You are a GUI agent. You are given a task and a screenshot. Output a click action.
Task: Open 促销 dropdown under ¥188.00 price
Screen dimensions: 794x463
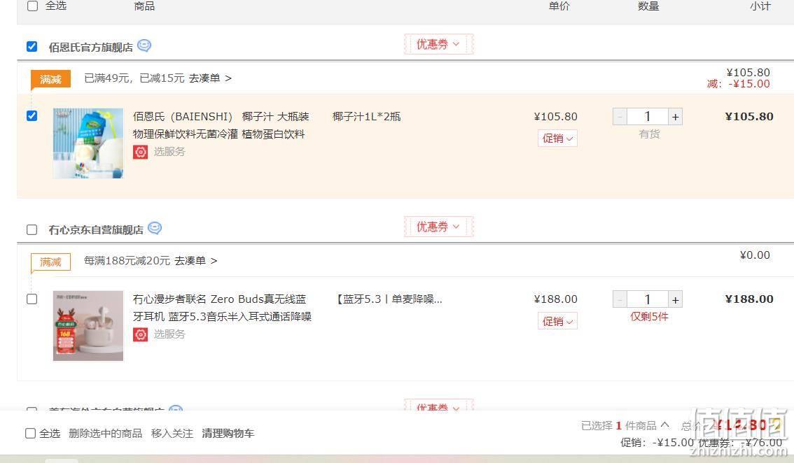click(x=557, y=321)
